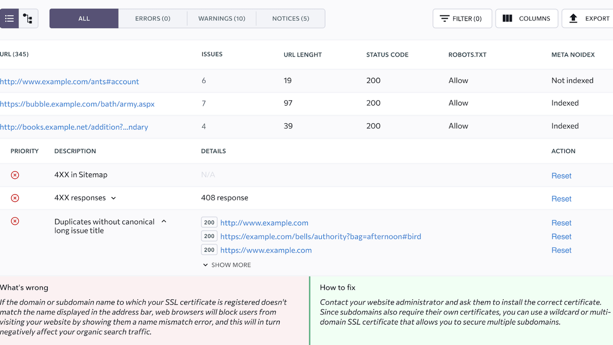The width and height of the screenshot is (613, 345).
Task: Switch to the Errors (0) tab
Action: pos(153,19)
